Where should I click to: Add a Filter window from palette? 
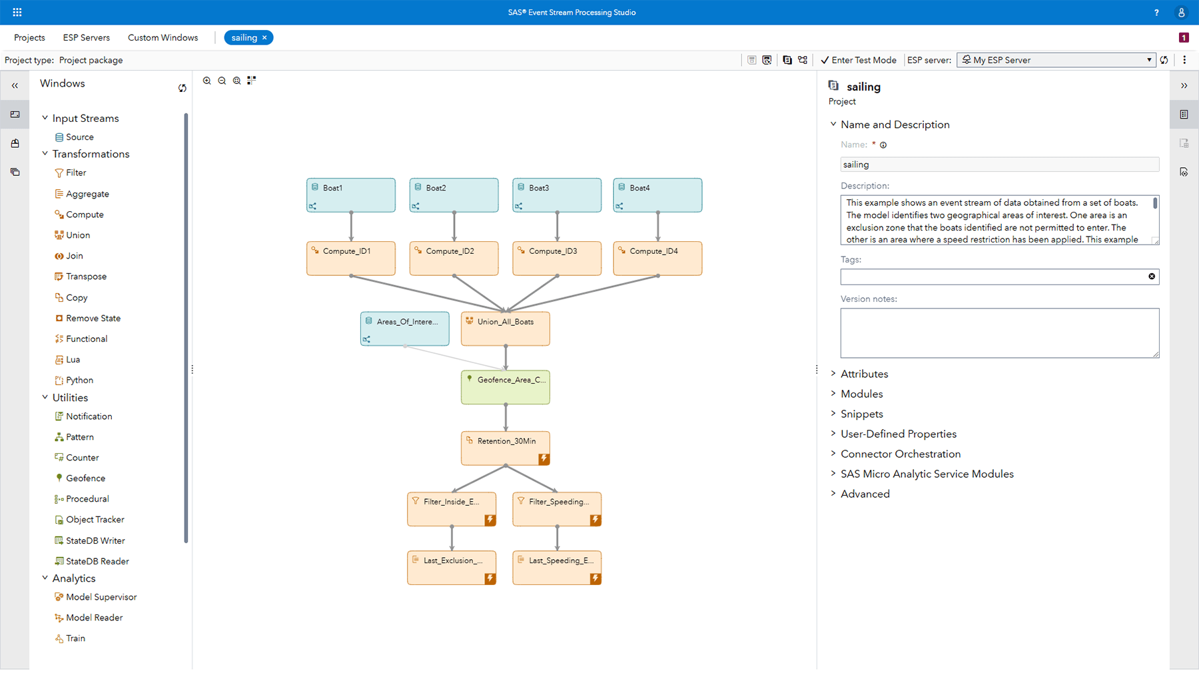pos(70,173)
